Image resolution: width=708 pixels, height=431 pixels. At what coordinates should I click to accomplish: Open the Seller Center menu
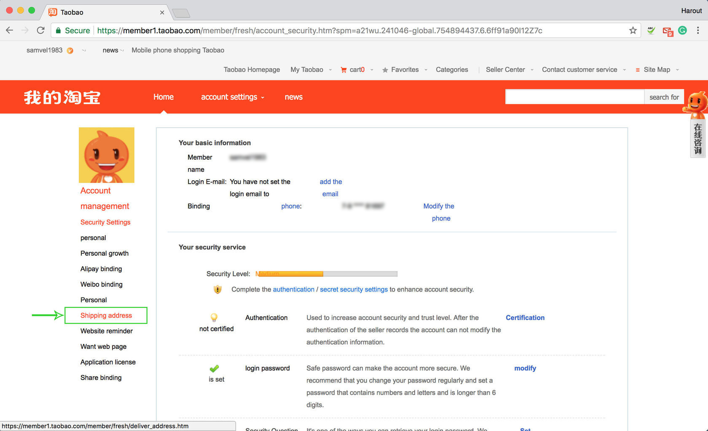tap(505, 70)
